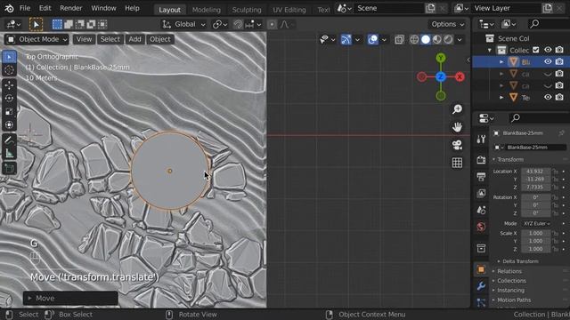This screenshot has width=570, height=320.
Task: Toggle proportional editing button
Action: [272, 24]
